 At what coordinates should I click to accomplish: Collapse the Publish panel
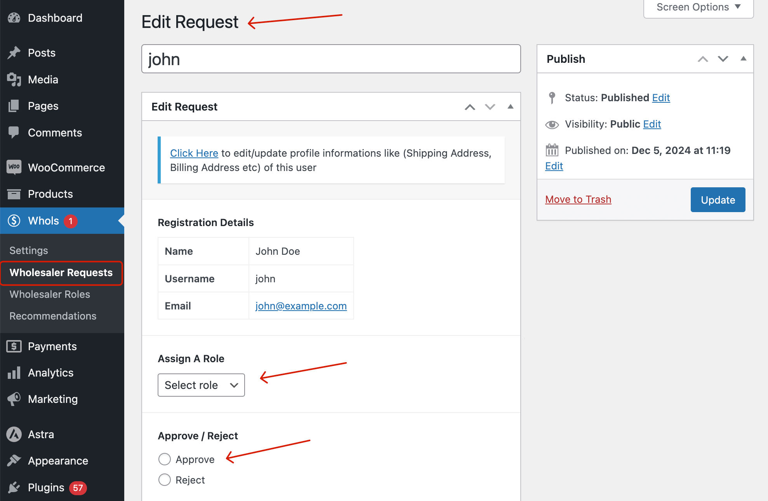tap(744, 59)
